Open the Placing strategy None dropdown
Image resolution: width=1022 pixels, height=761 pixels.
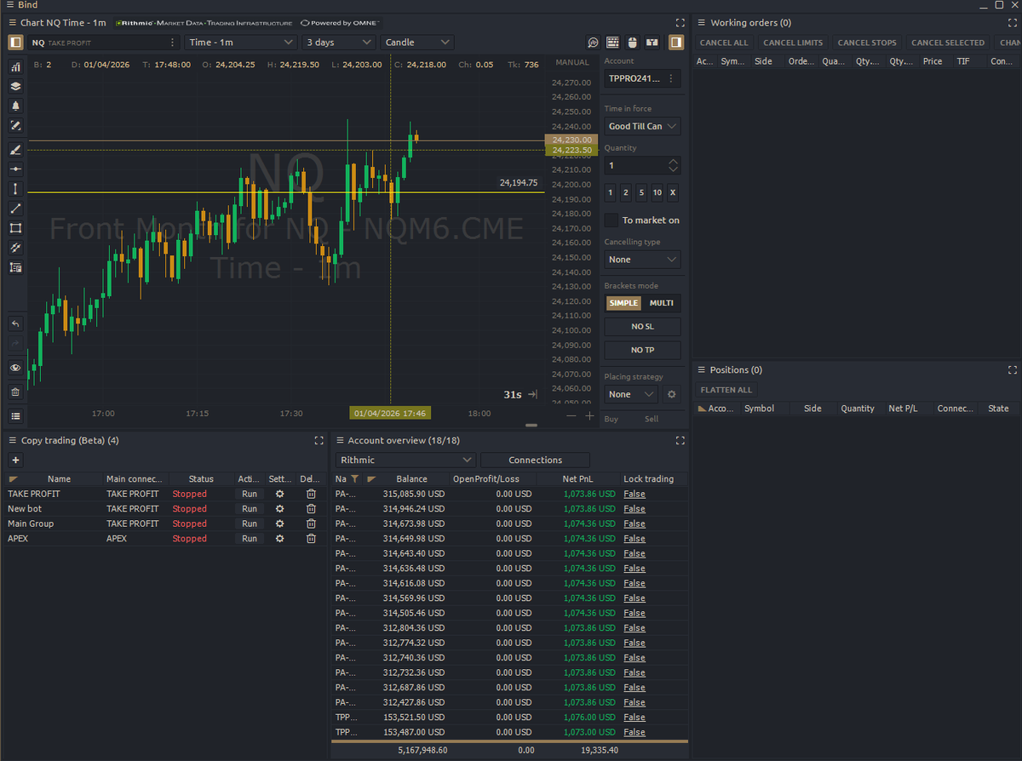click(x=631, y=394)
